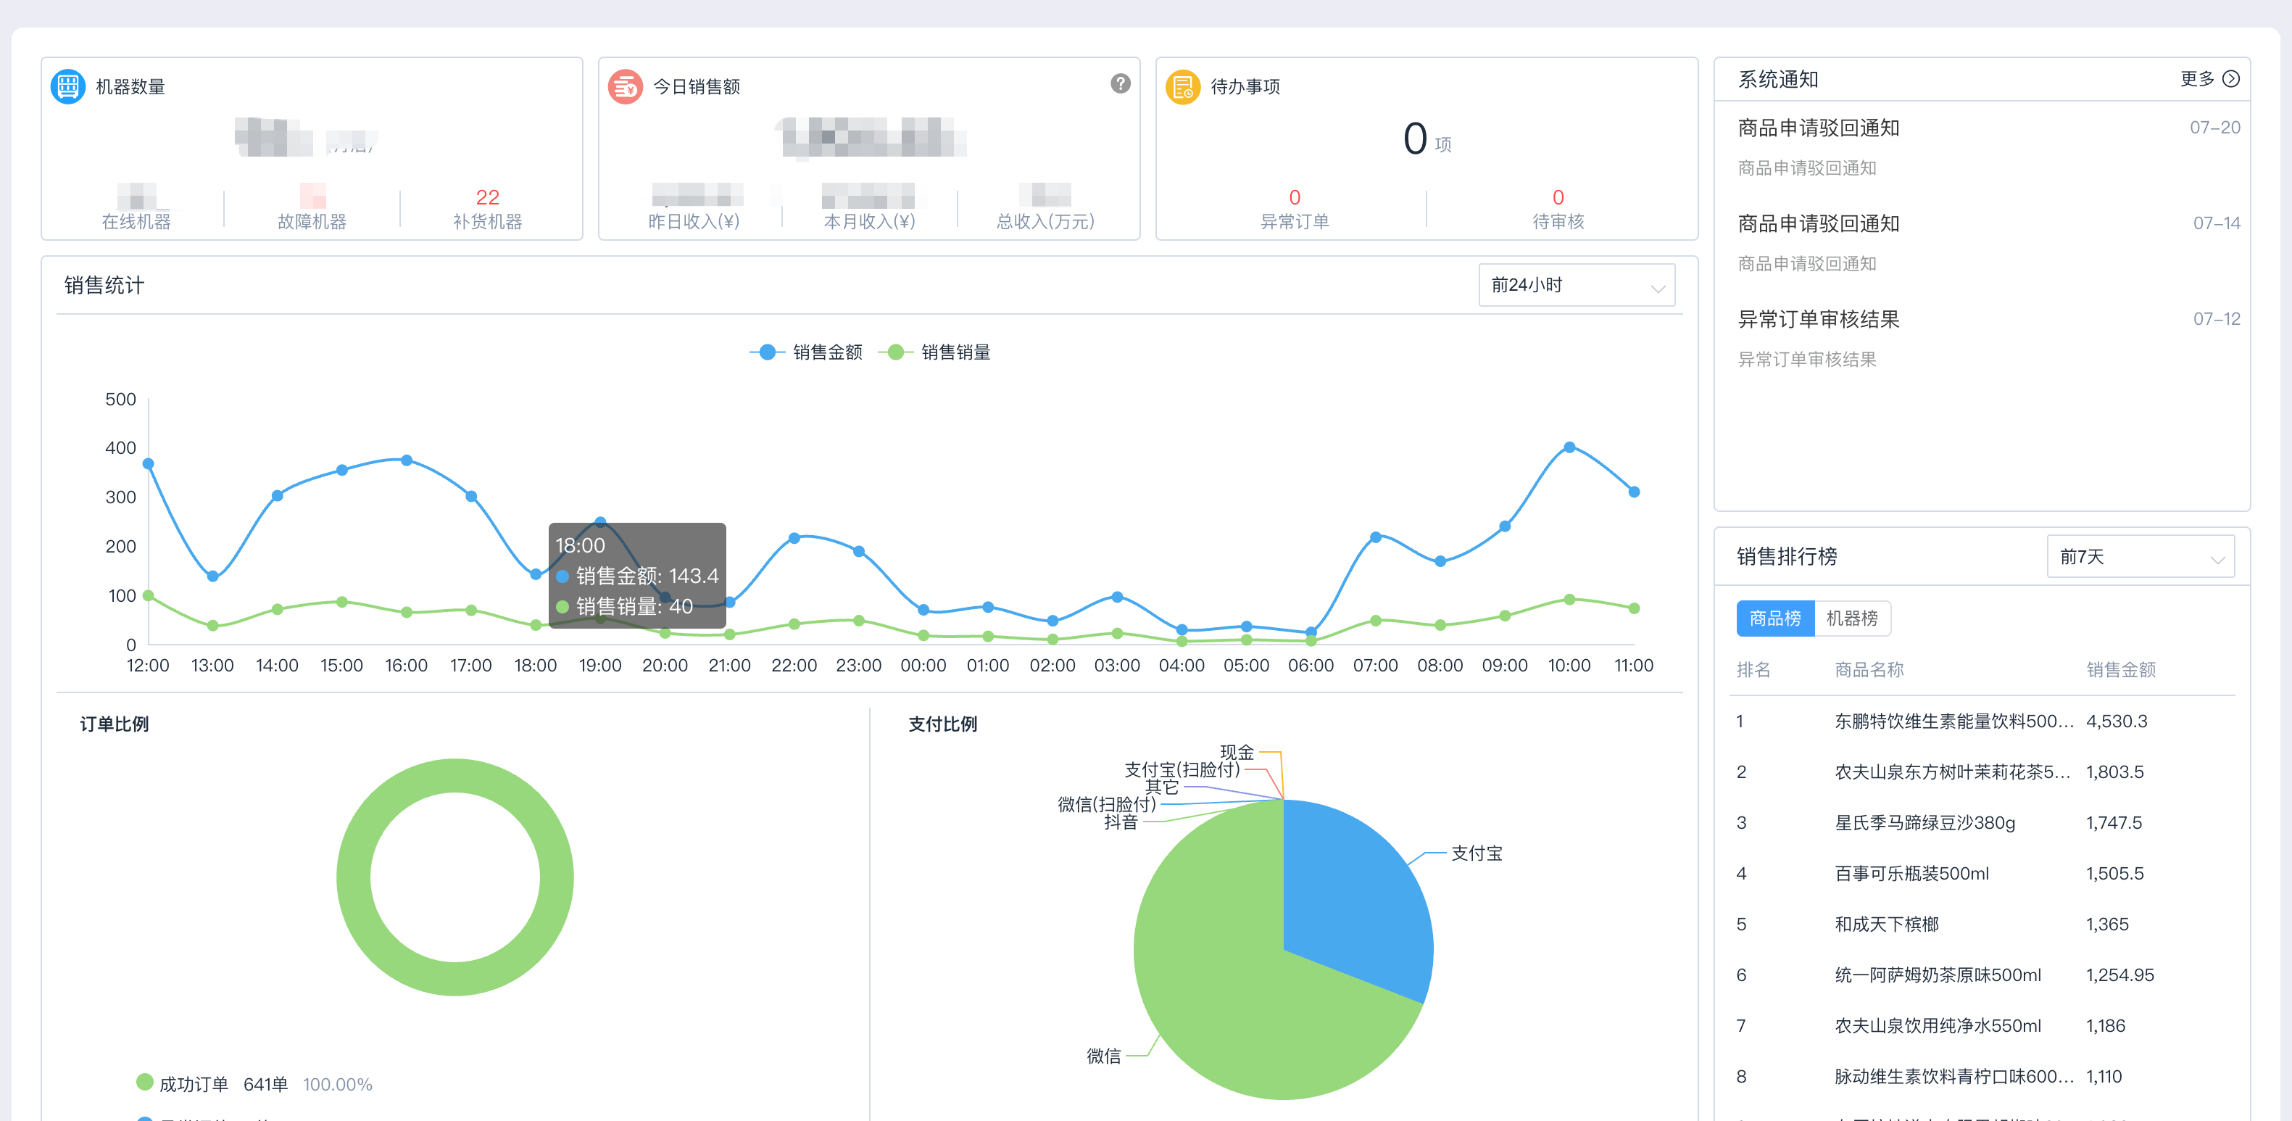Open the 前24小时 time range dropdown
This screenshot has width=2292, height=1121.
coord(1576,285)
